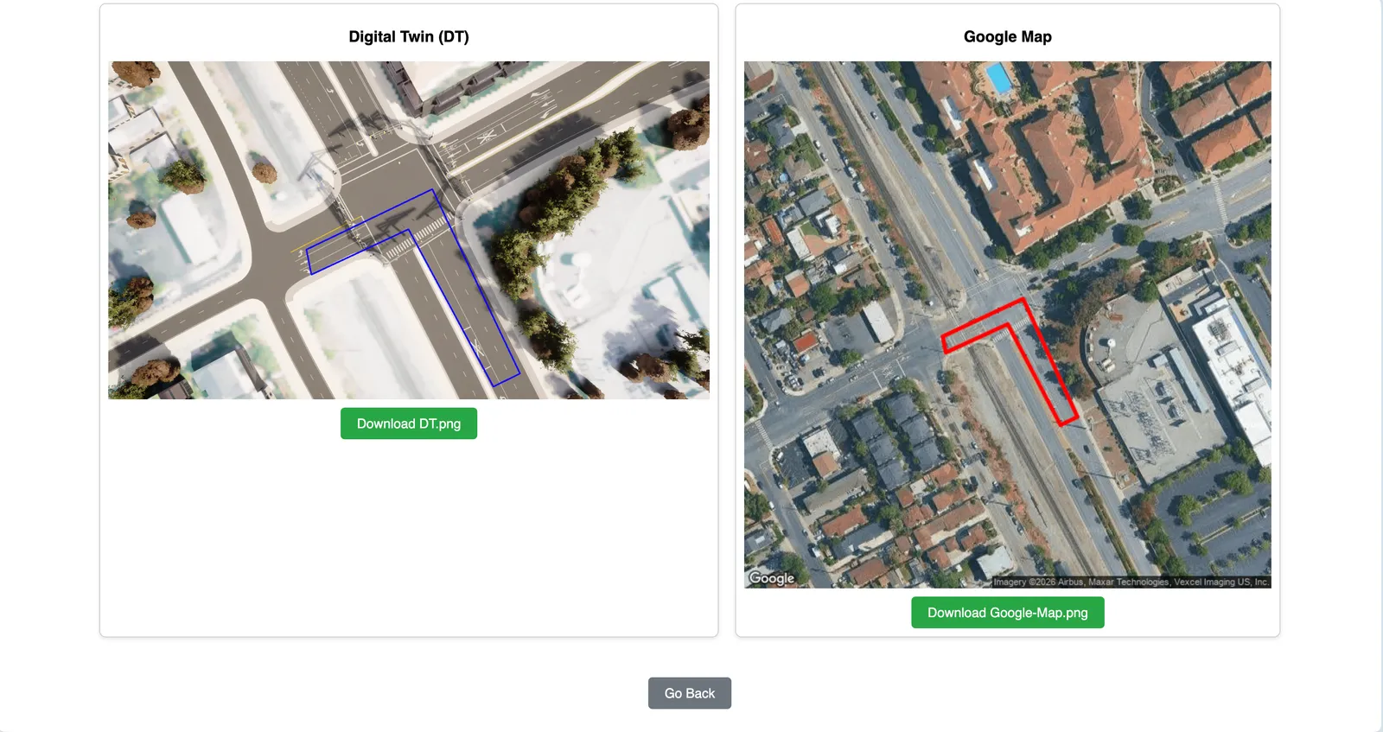
Task: Select the Google Map heading
Action: pyautogui.click(x=1008, y=36)
